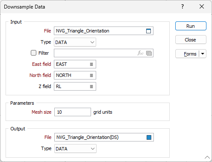This screenshot has width=212, height=162.
Task: Enable the Filter checkbox
Action: pyautogui.click(x=33, y=53)
